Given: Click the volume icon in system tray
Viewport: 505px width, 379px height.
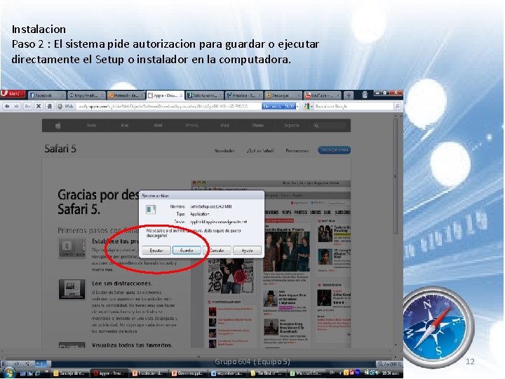Looking at the screenshot, I should pyautogui.click(x=377, y=373).
